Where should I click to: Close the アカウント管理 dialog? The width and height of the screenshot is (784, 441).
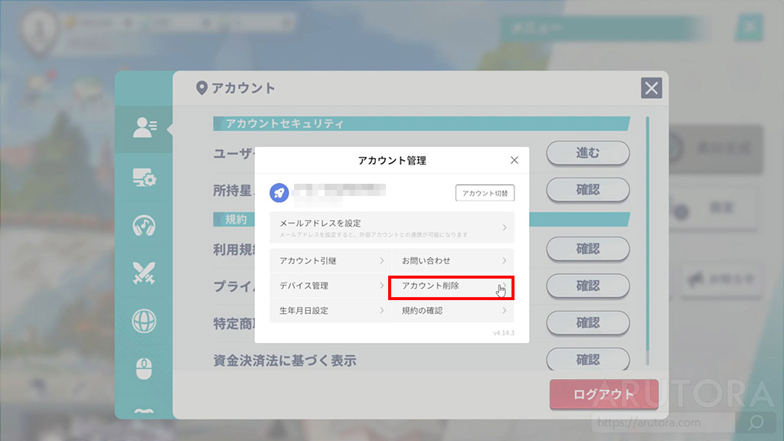(514, 160)
